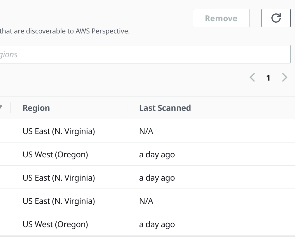Sort by the Region column header
This screenshot has height=242, width=295.
point(36,108)
